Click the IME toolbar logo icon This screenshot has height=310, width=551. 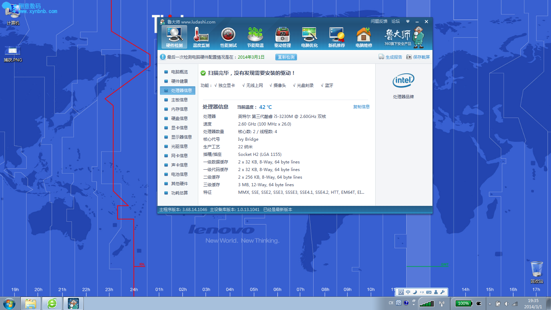pyautogui.click(x=401, y=292)
